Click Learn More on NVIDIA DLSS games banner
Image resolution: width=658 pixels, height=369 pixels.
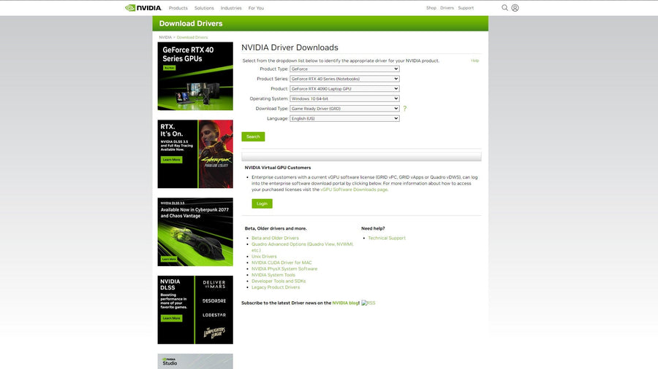point(171,319)
